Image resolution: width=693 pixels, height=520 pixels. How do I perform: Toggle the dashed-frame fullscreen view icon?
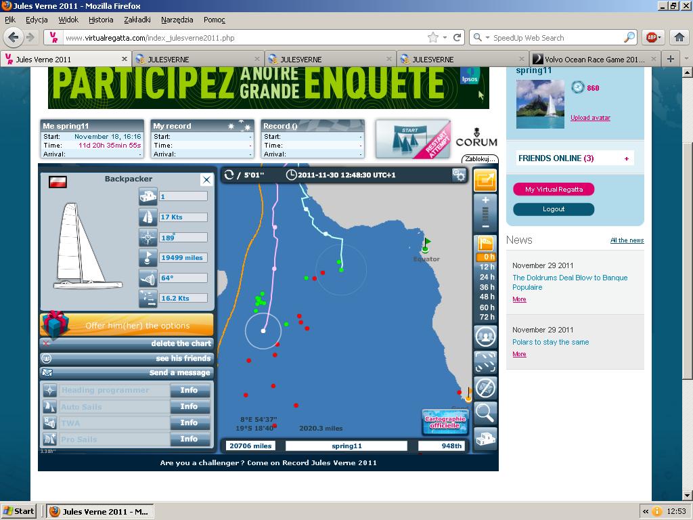click(x=485, y=362)
